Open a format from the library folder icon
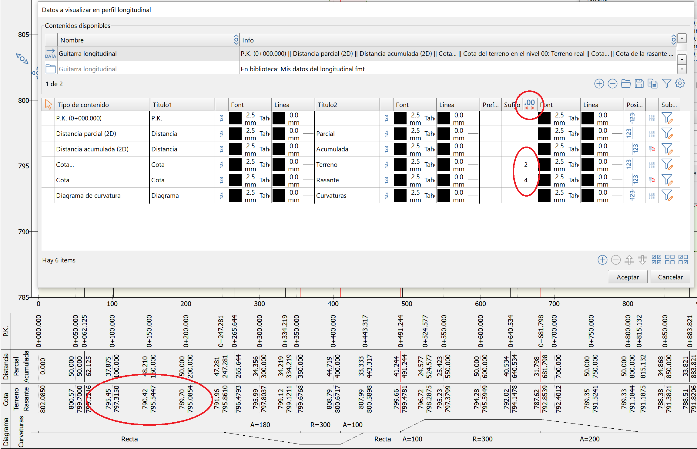The height and width of the screenshot is (449, 697). click(626, 84)
